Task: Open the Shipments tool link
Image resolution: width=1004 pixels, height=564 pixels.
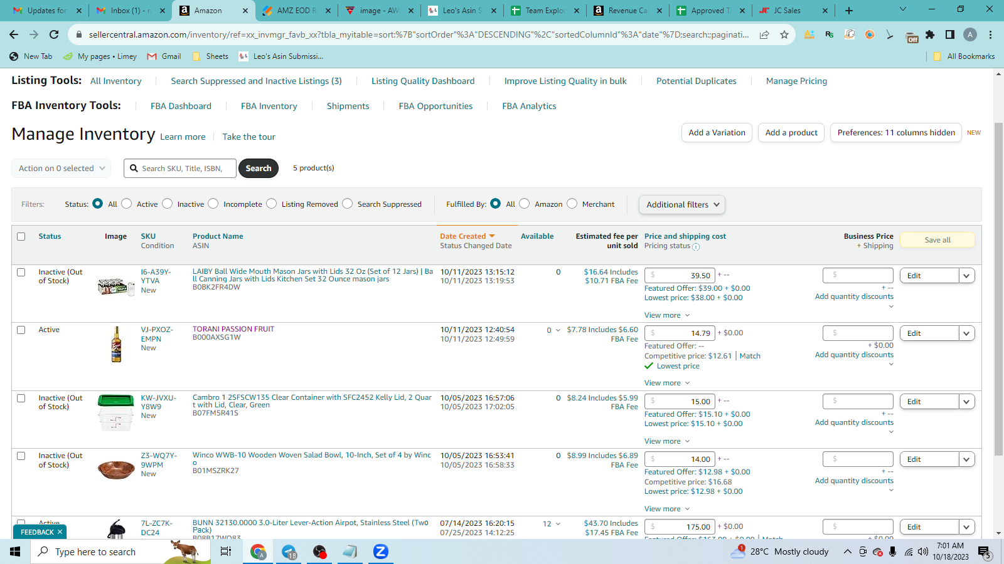Action: coord(348,106)
